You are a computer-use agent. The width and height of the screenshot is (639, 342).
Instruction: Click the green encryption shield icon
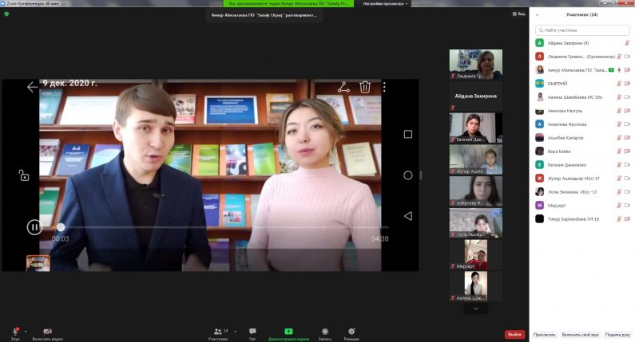click(x=6, y=14)
